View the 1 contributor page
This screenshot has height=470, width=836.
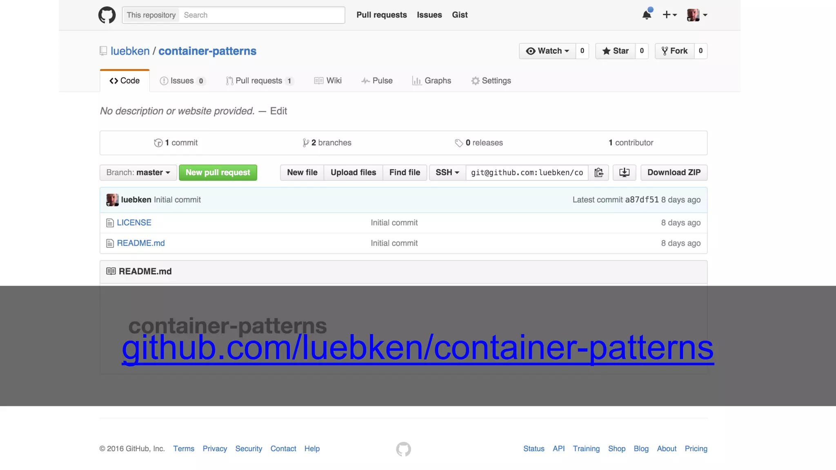(x=631, y=143)
